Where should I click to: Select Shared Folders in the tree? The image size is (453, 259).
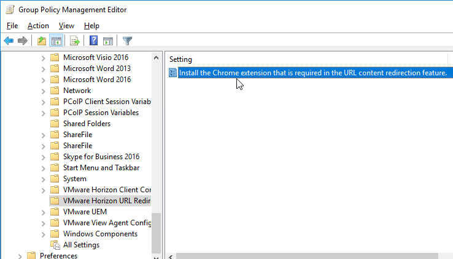(87, 124)
